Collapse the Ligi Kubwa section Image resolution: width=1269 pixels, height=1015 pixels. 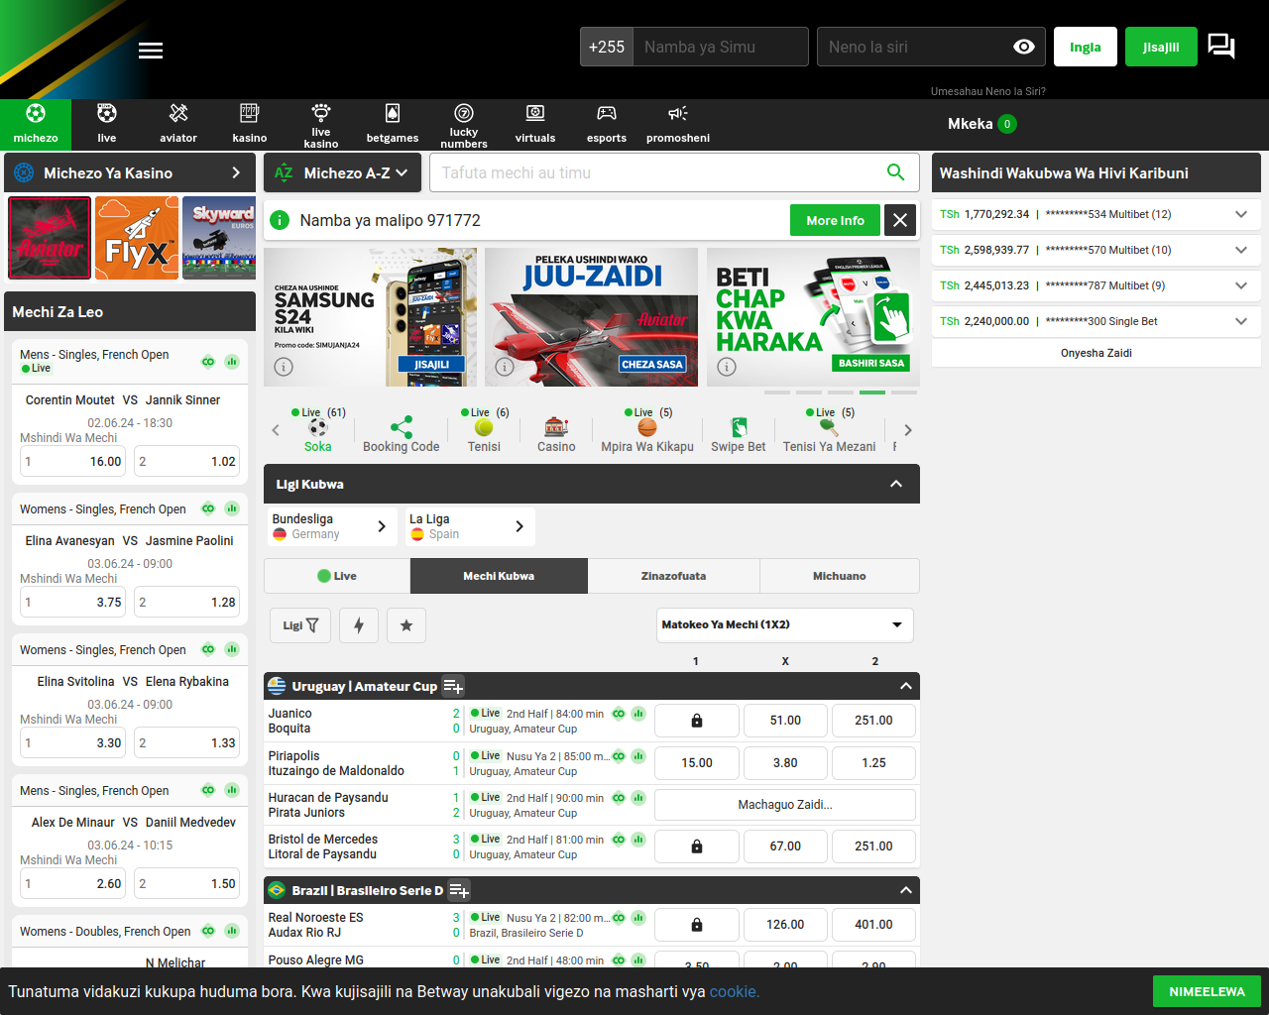pos(896,484)
